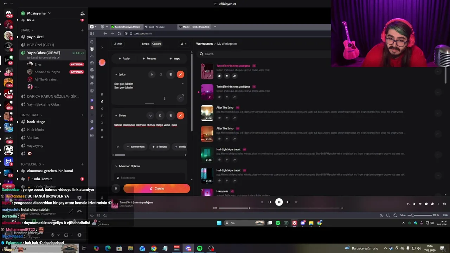The width and height of the screenshot is (450, 253).
Task: Like the first Tenin (Tenin) sinmiş yastığıma song
Action: (219, 76)
